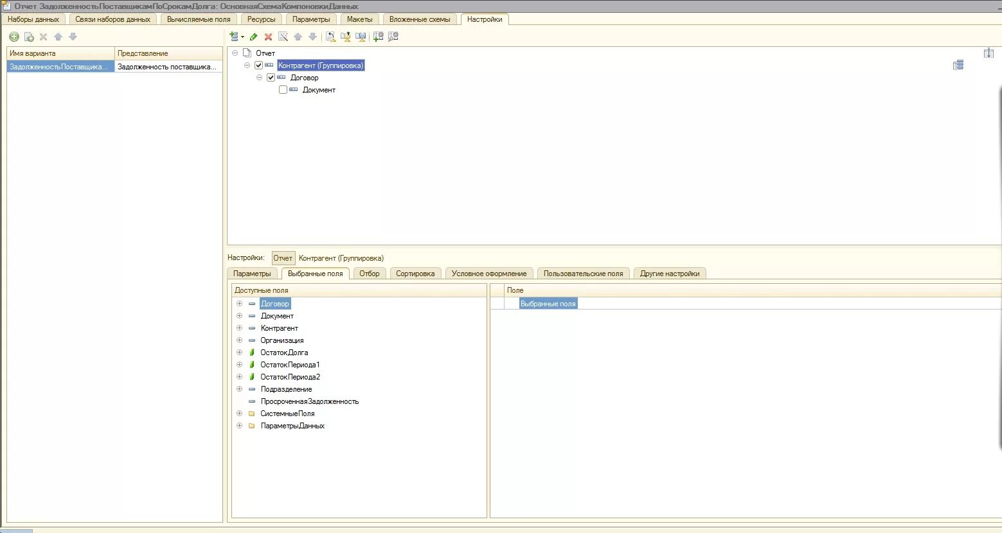Collapse the Отчет root node
1002x533 pixels.
[235, 53]
